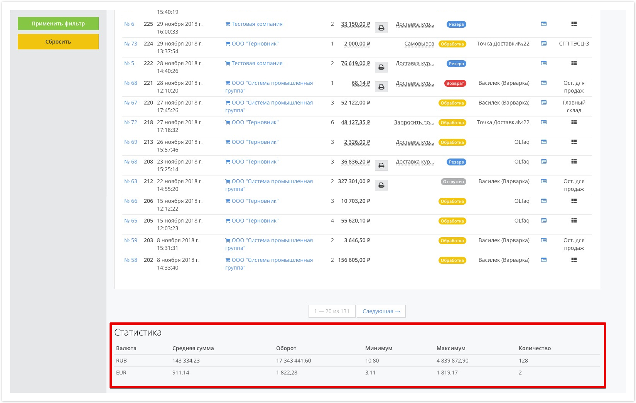636x403 pixels.
Task: Open order link № 65
Action: (131, 221)
